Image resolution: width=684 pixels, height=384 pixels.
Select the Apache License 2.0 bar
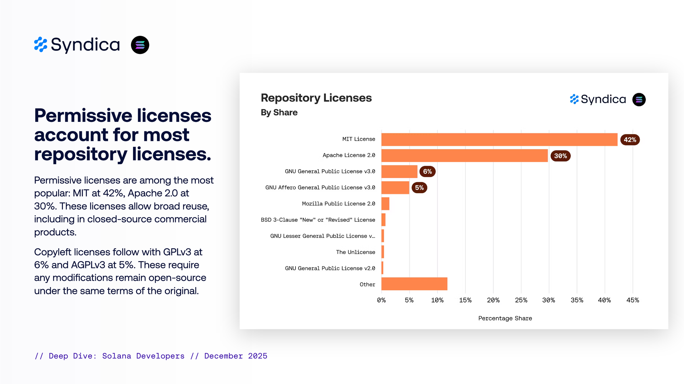(x=464, y=156)
